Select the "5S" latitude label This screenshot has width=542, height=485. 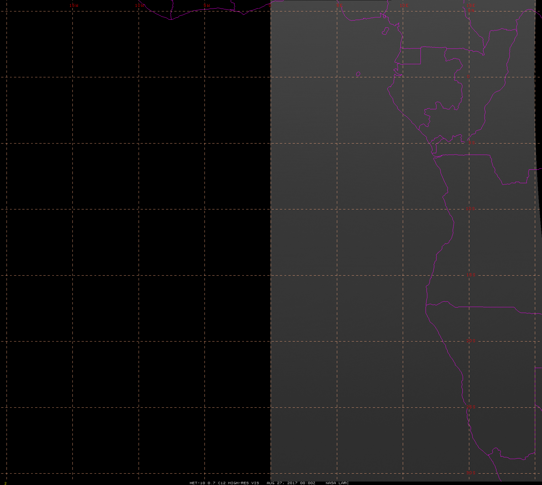472,143
